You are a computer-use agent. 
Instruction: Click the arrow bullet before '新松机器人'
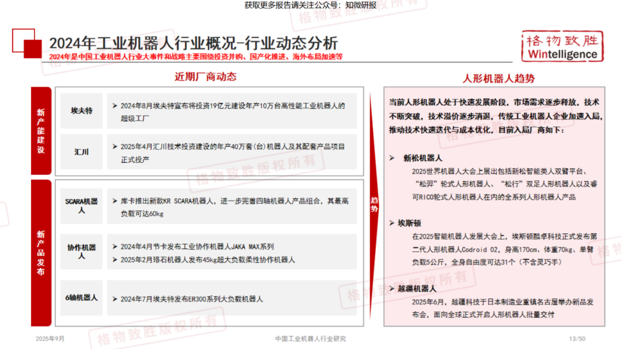coord(392,158)
